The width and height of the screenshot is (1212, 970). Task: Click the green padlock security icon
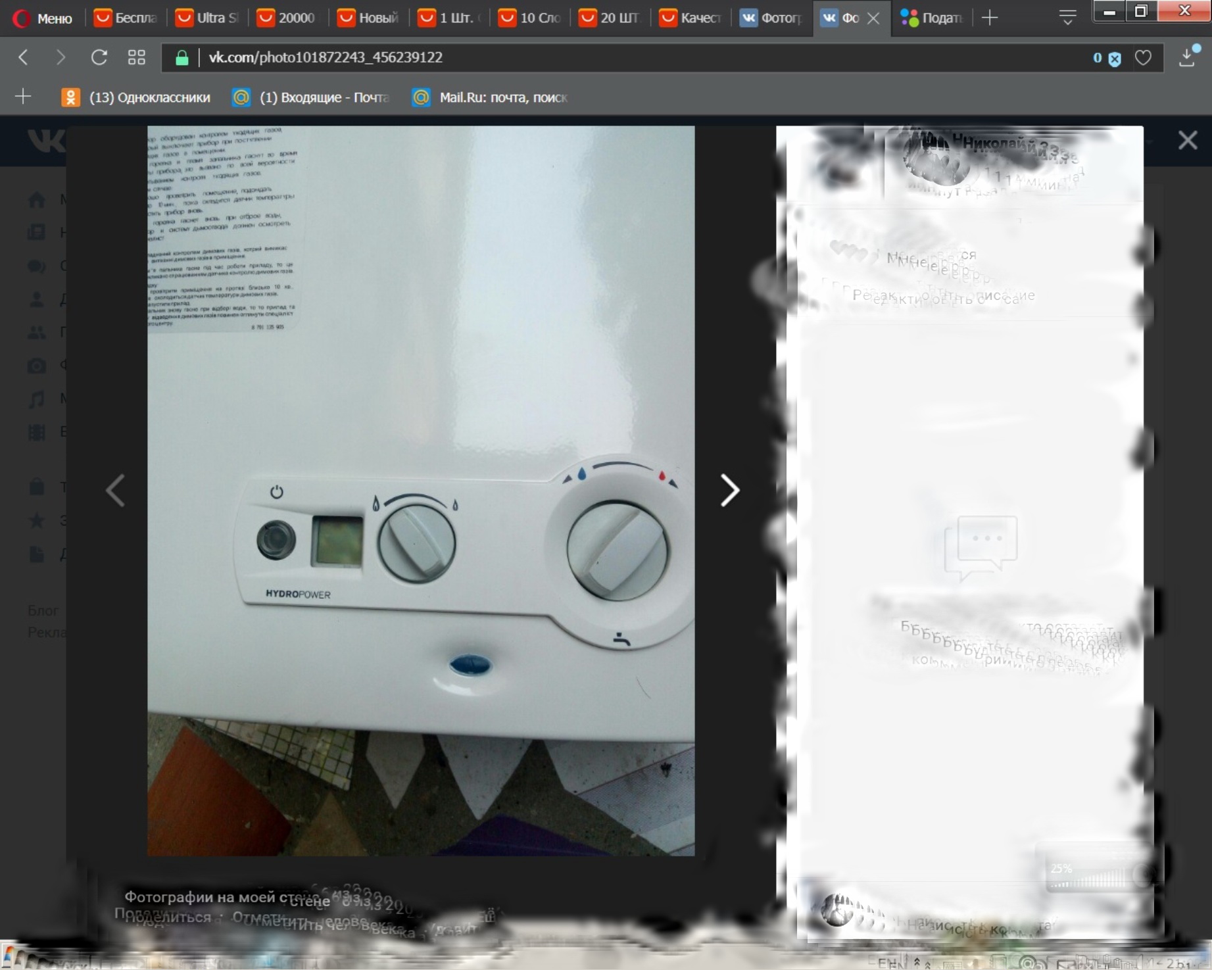182,58
